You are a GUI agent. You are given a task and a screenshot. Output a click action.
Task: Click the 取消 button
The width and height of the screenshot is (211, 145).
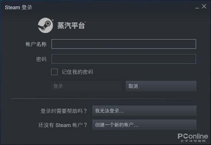[161, 86]
